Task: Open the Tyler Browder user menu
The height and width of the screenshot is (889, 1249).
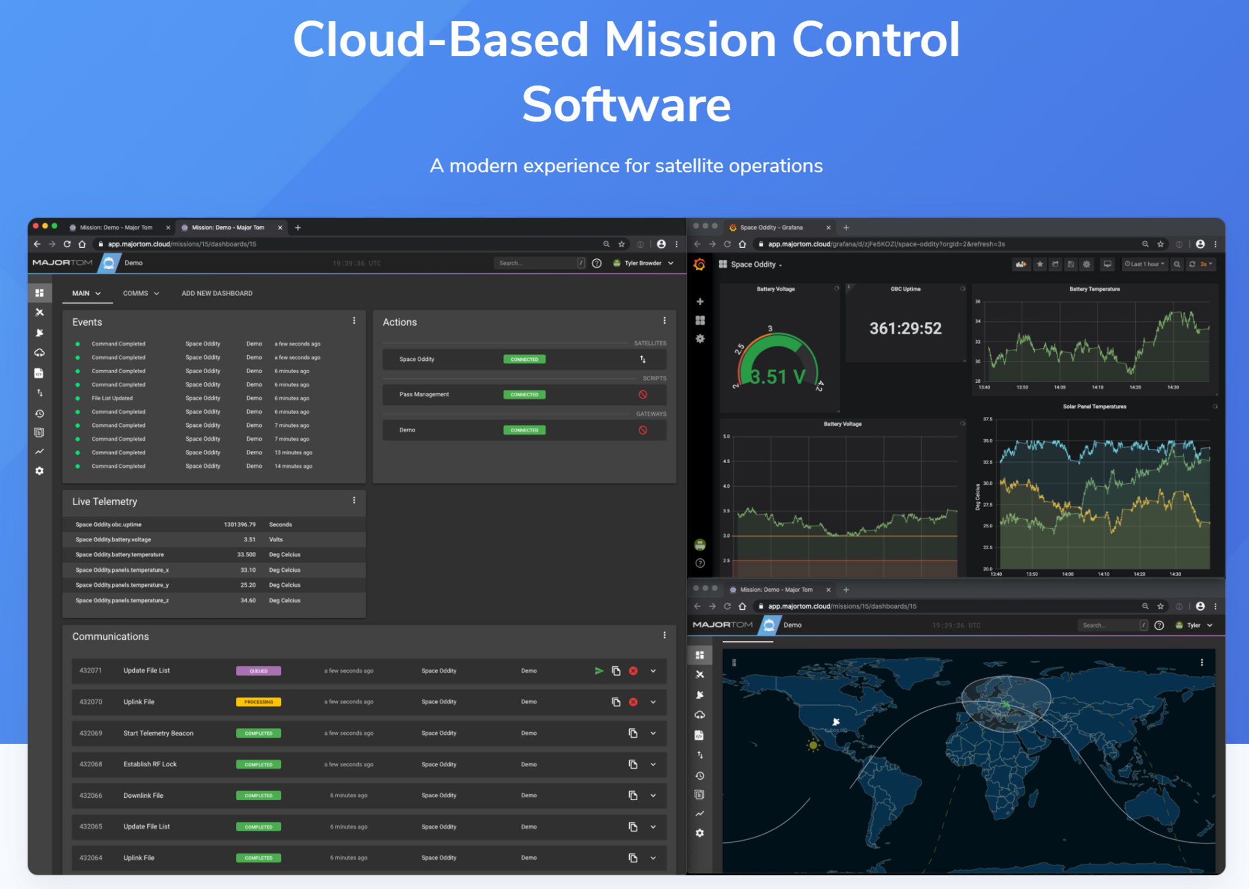Action: 643,263
